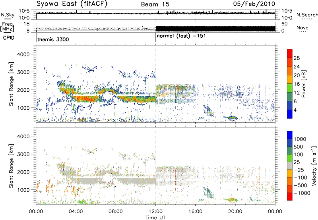Select the 'Power [dB]' color bar title
The height and width of the screenshot is (220, 318).
tap(303, 84)
